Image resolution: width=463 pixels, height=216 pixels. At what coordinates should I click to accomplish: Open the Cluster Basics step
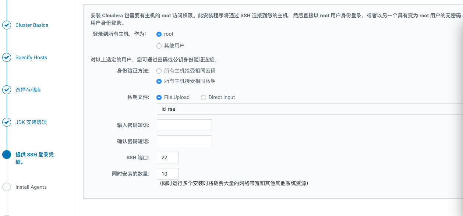tap(32, 25)
